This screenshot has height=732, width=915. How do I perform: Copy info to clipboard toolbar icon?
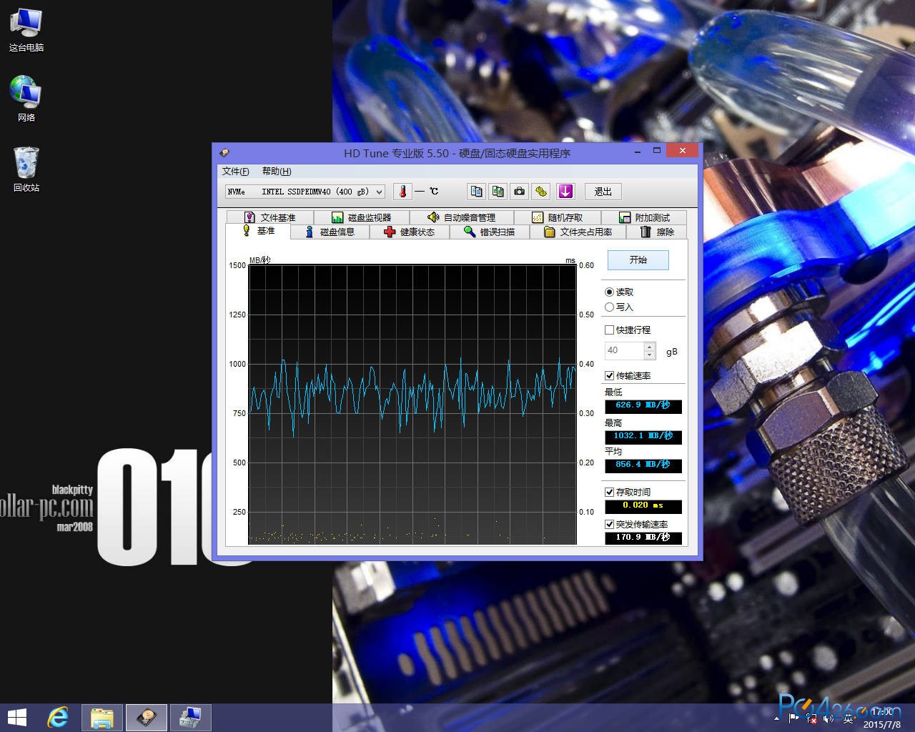pyautogui.click(x=477, y=192)
